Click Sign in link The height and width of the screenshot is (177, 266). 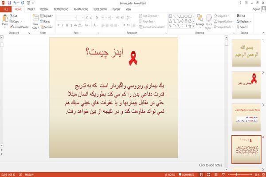[256, 9]
